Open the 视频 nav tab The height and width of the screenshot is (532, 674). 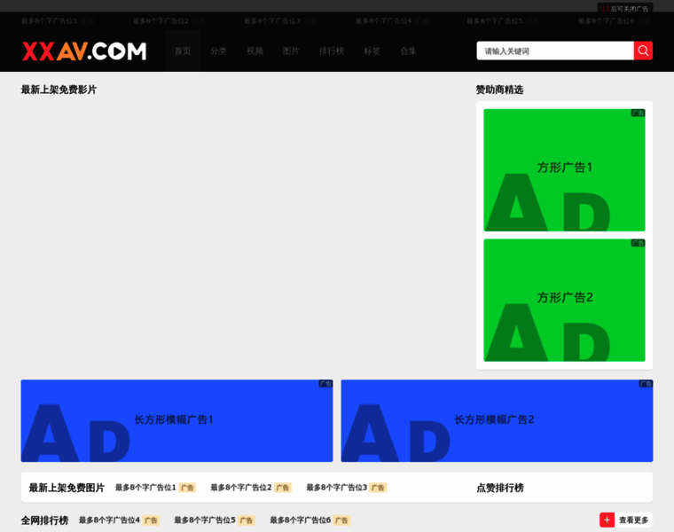coord(255,51)
